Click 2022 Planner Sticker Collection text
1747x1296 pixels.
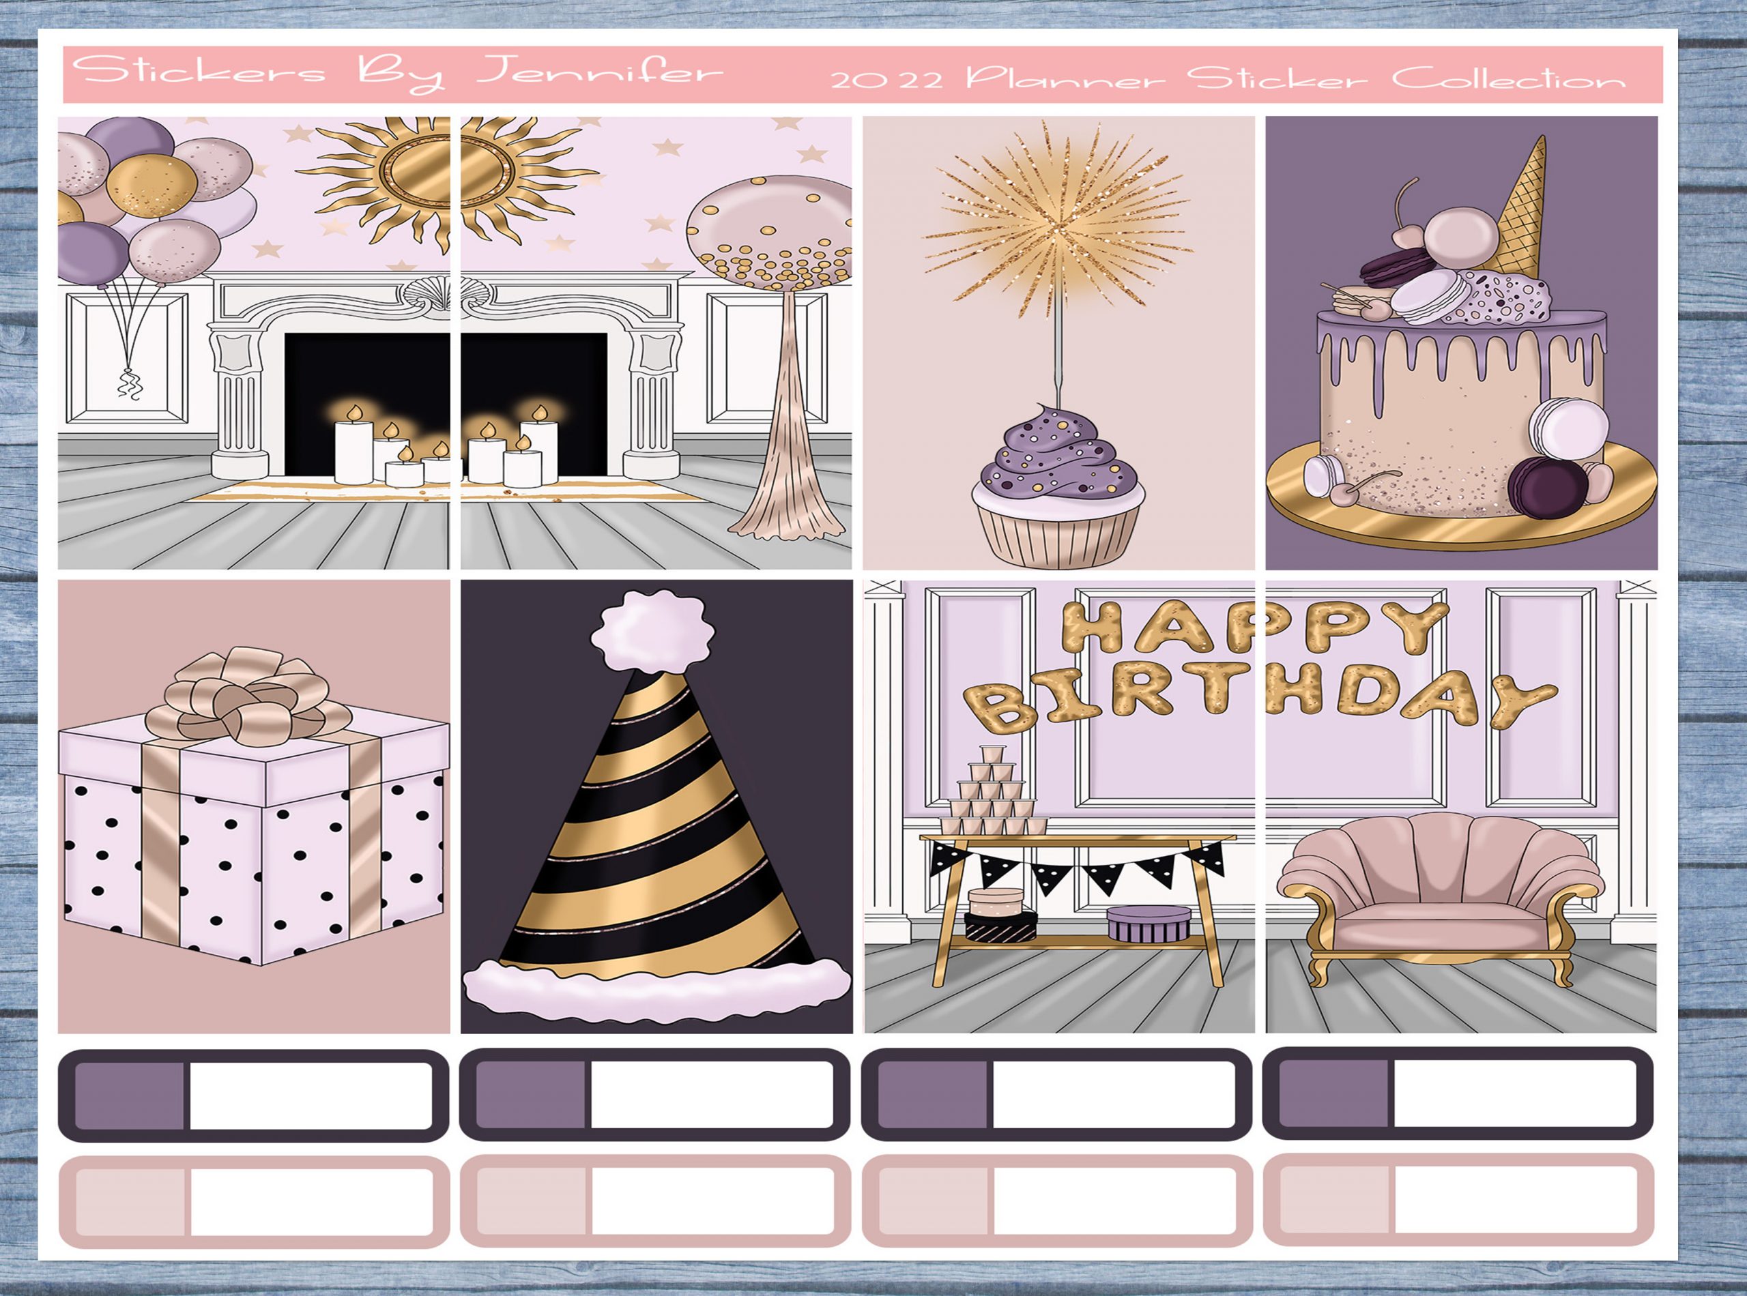click(x=1228, y=78)
